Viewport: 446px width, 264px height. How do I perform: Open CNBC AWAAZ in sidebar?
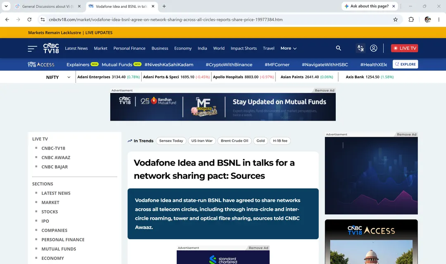[56, 157]
